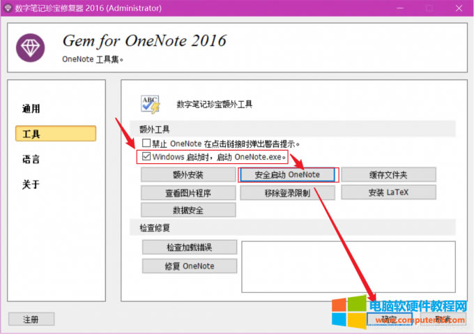Switch to the 语言 sidebar tab
This screenshot has height=334, width=474.
31,159
